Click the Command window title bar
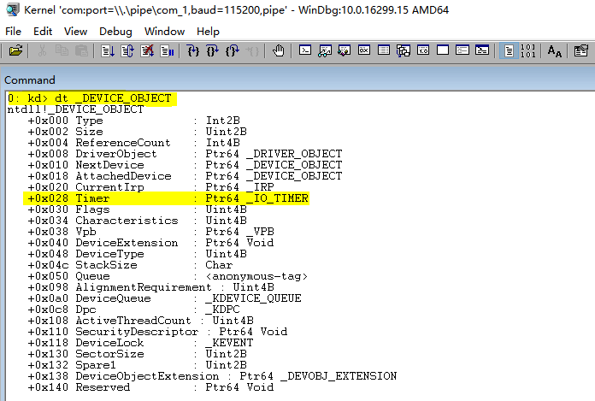The width and height of the screenshot is (595, 401). (297, 80)
